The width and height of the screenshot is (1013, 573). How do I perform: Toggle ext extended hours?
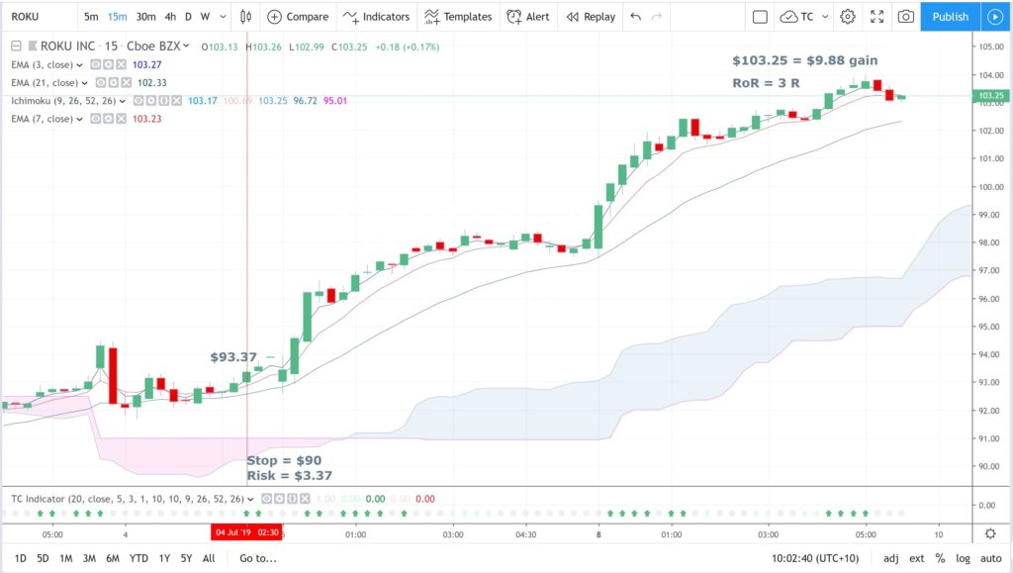click(917, 558)
